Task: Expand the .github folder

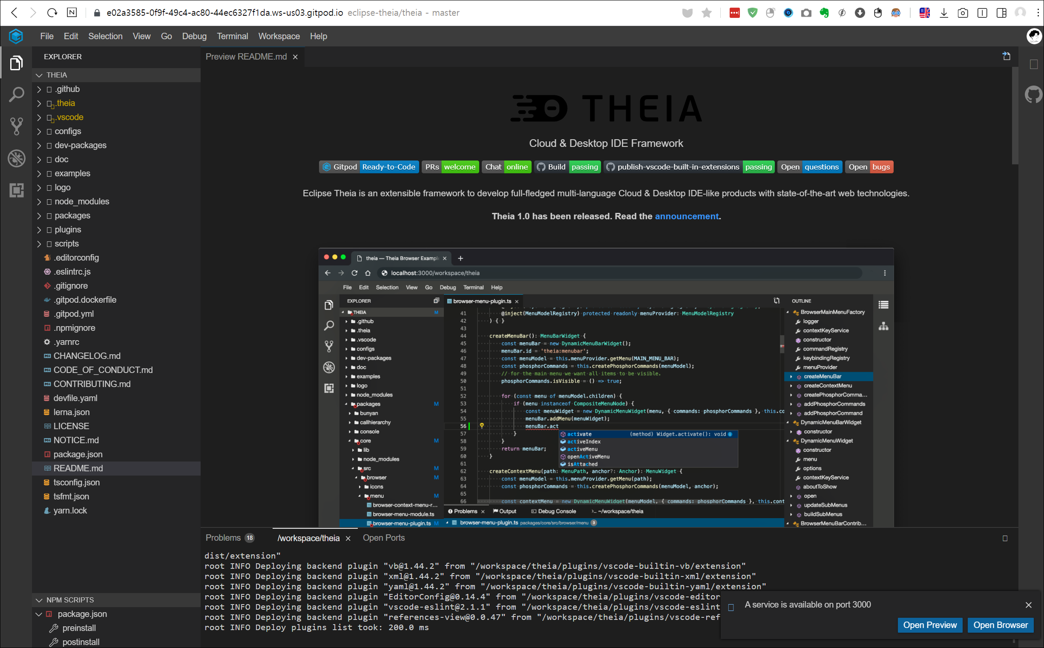Action: tap(67, 89)
